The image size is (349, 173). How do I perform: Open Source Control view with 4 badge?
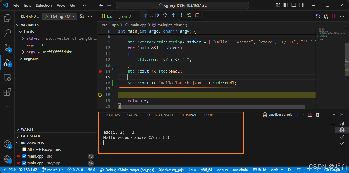coord(7,48)
